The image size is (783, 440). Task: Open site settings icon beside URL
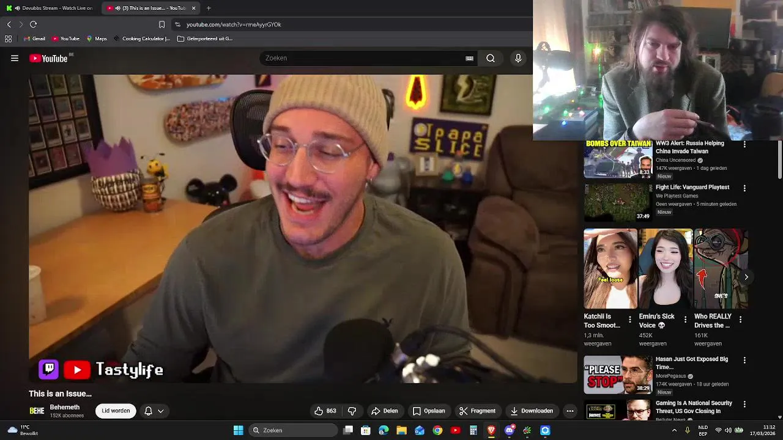177,24
